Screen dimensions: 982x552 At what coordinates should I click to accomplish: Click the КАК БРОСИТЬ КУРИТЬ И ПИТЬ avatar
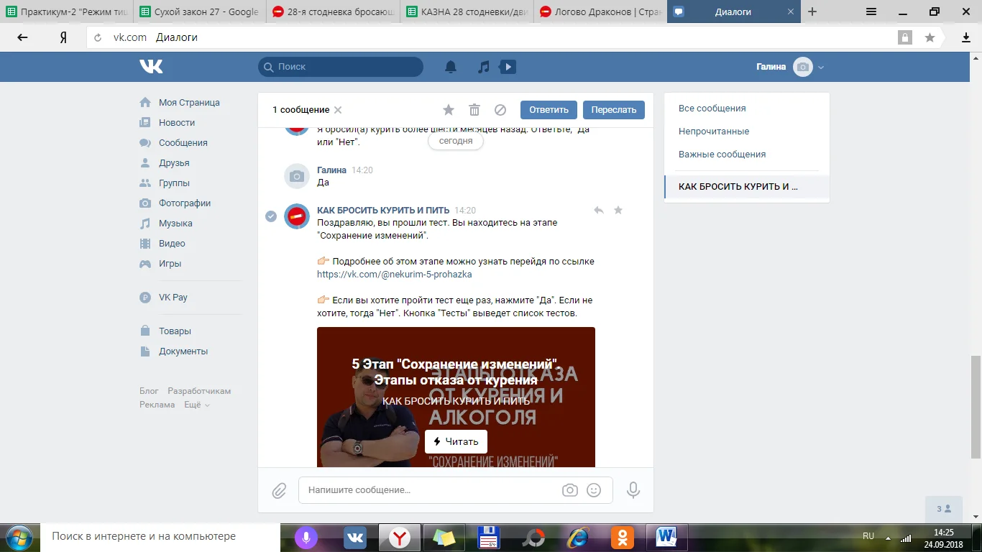297,216
